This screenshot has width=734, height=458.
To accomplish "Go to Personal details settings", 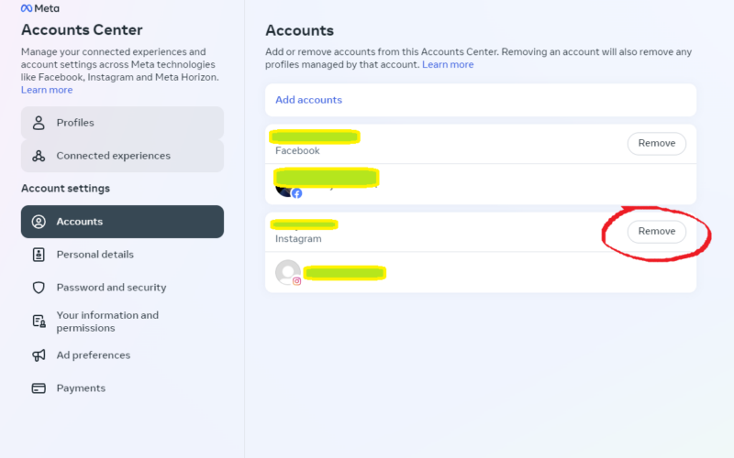I will [122, 255].
